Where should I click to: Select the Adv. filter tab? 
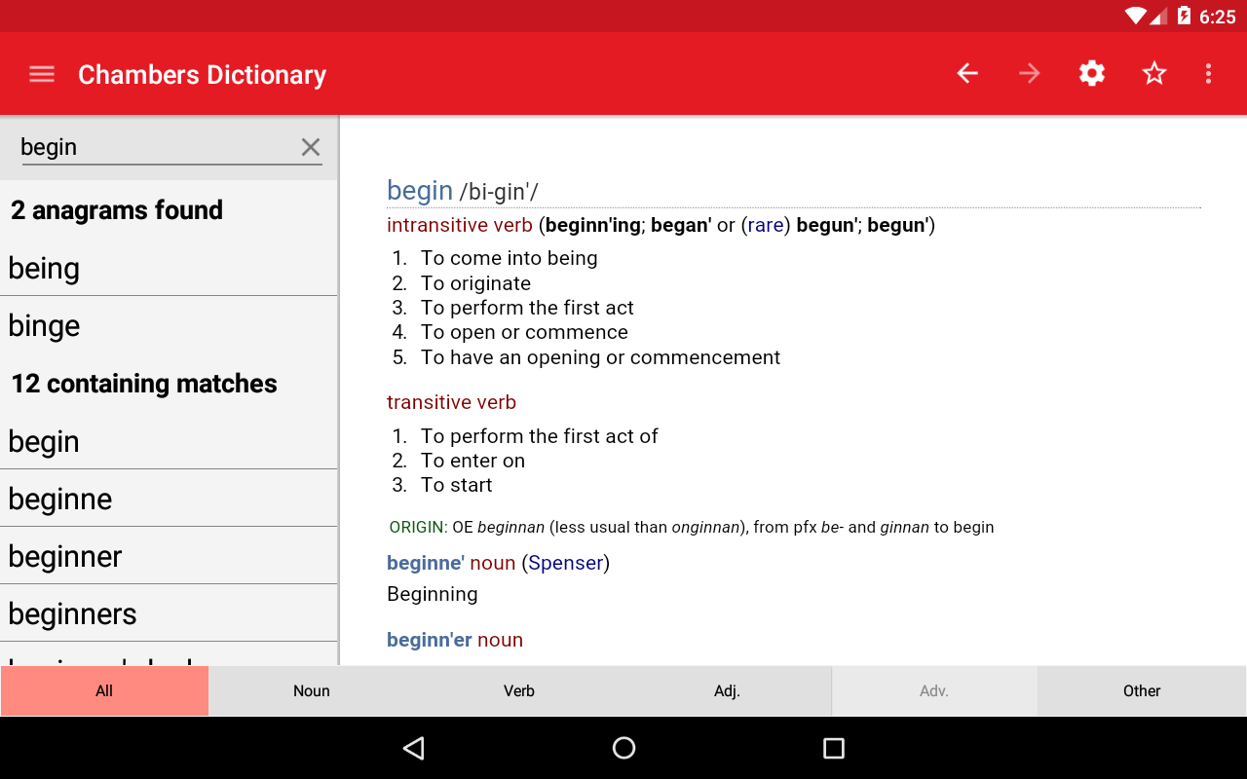[x=934, y=691]
